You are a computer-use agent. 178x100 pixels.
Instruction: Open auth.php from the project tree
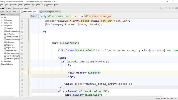tap(9, 28)
